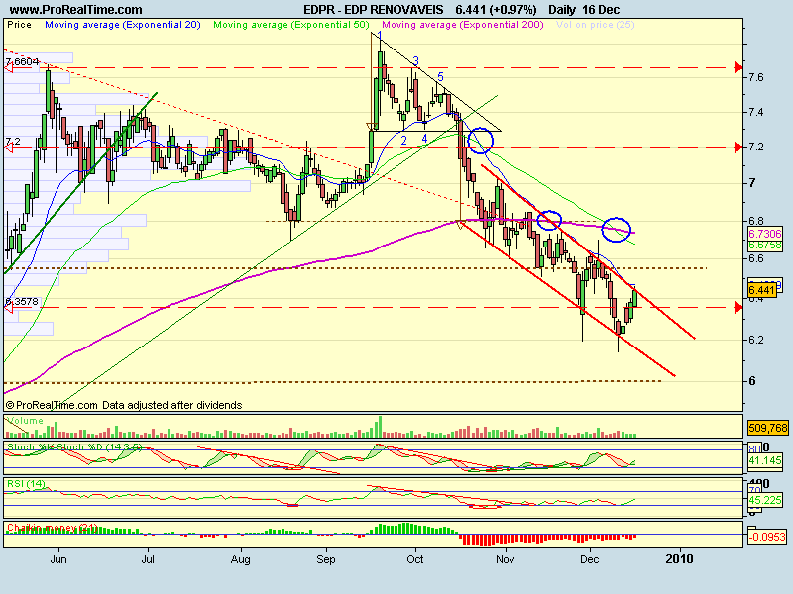
Task: Click the Jul label on the date axis
Action: [148, 559]
